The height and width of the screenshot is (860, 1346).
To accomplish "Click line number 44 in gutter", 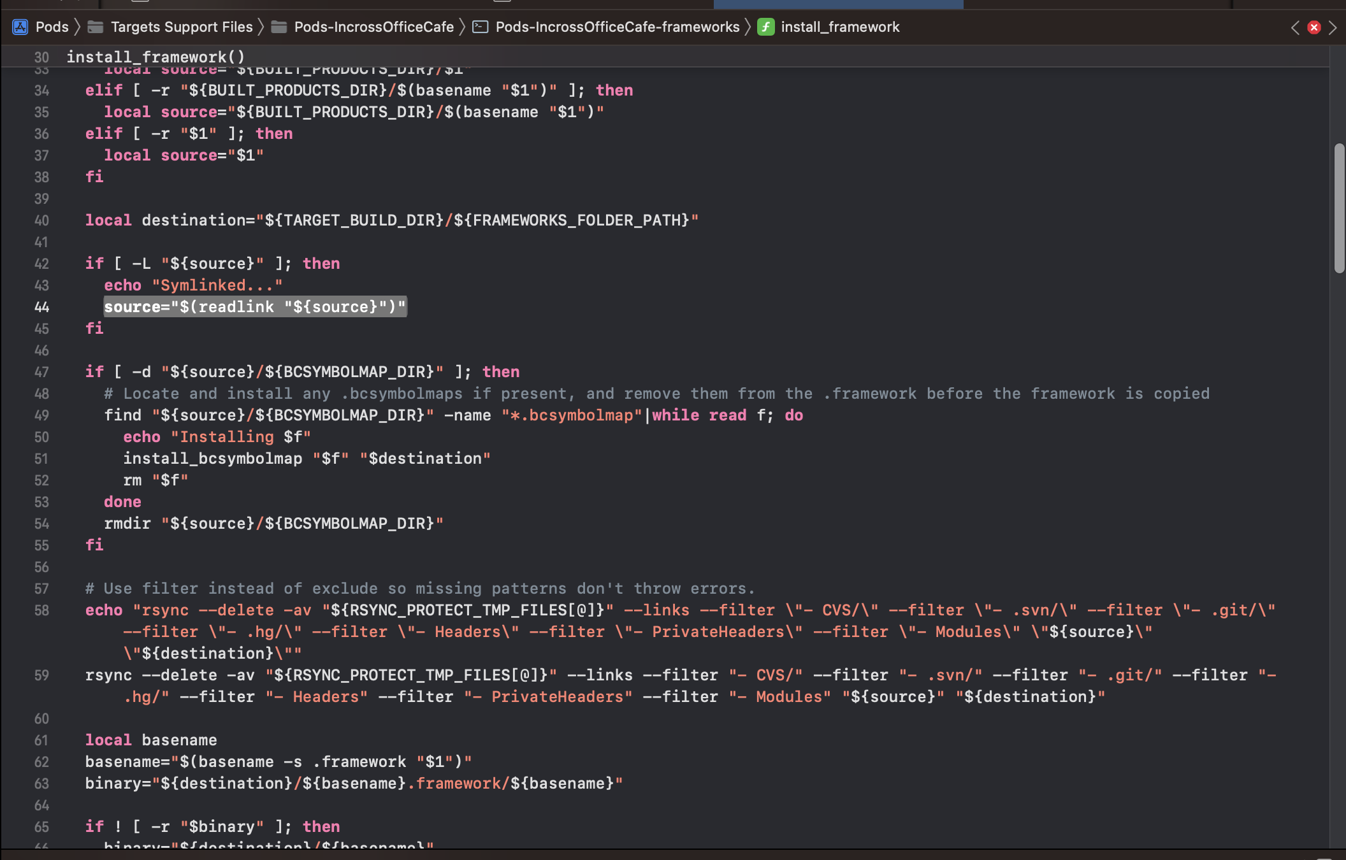I will point(41,307).
